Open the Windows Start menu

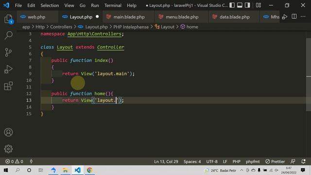(6, 170)
